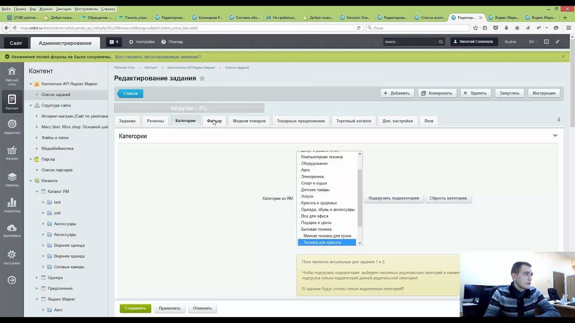Add Редактирование задания page to favorites star
The image size is (575, 323).
tap(202, 79)
